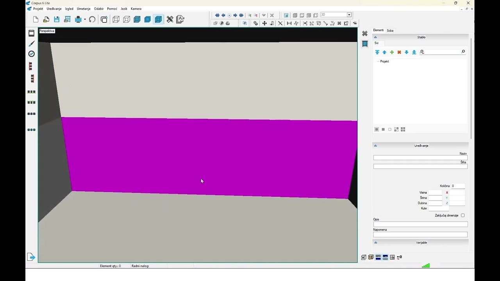Select the Projekt tree node
Image resolution: width=500 pixels, height=281 pixels.
click(384, 61)
